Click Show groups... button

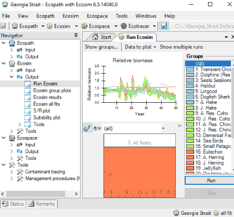coord(101,47)
